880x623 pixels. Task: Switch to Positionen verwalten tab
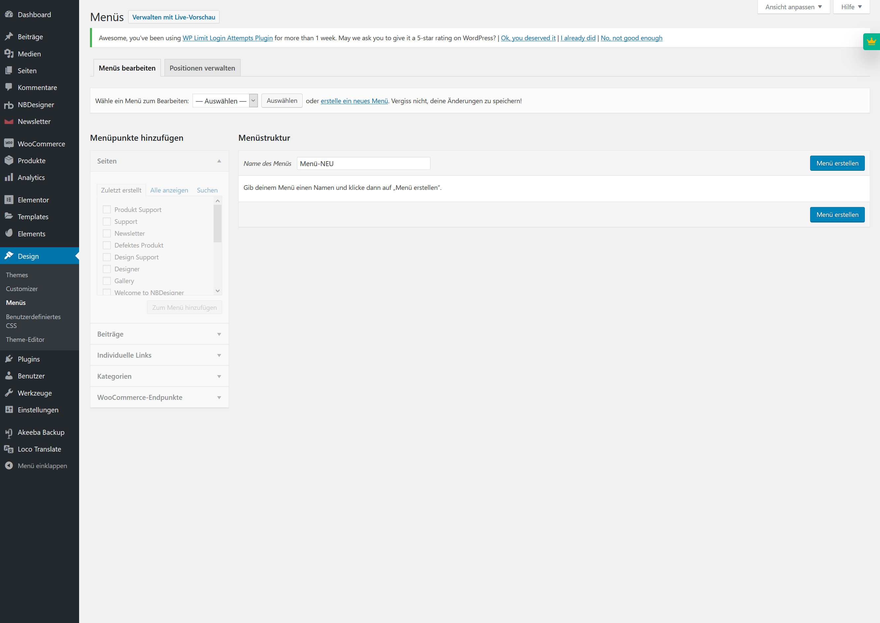202,68
